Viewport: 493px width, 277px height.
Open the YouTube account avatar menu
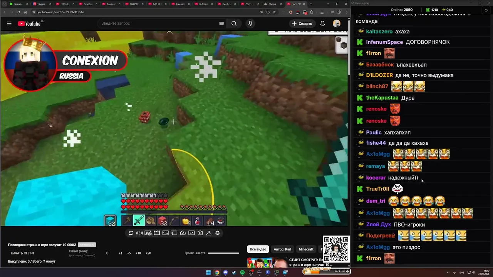337,23
